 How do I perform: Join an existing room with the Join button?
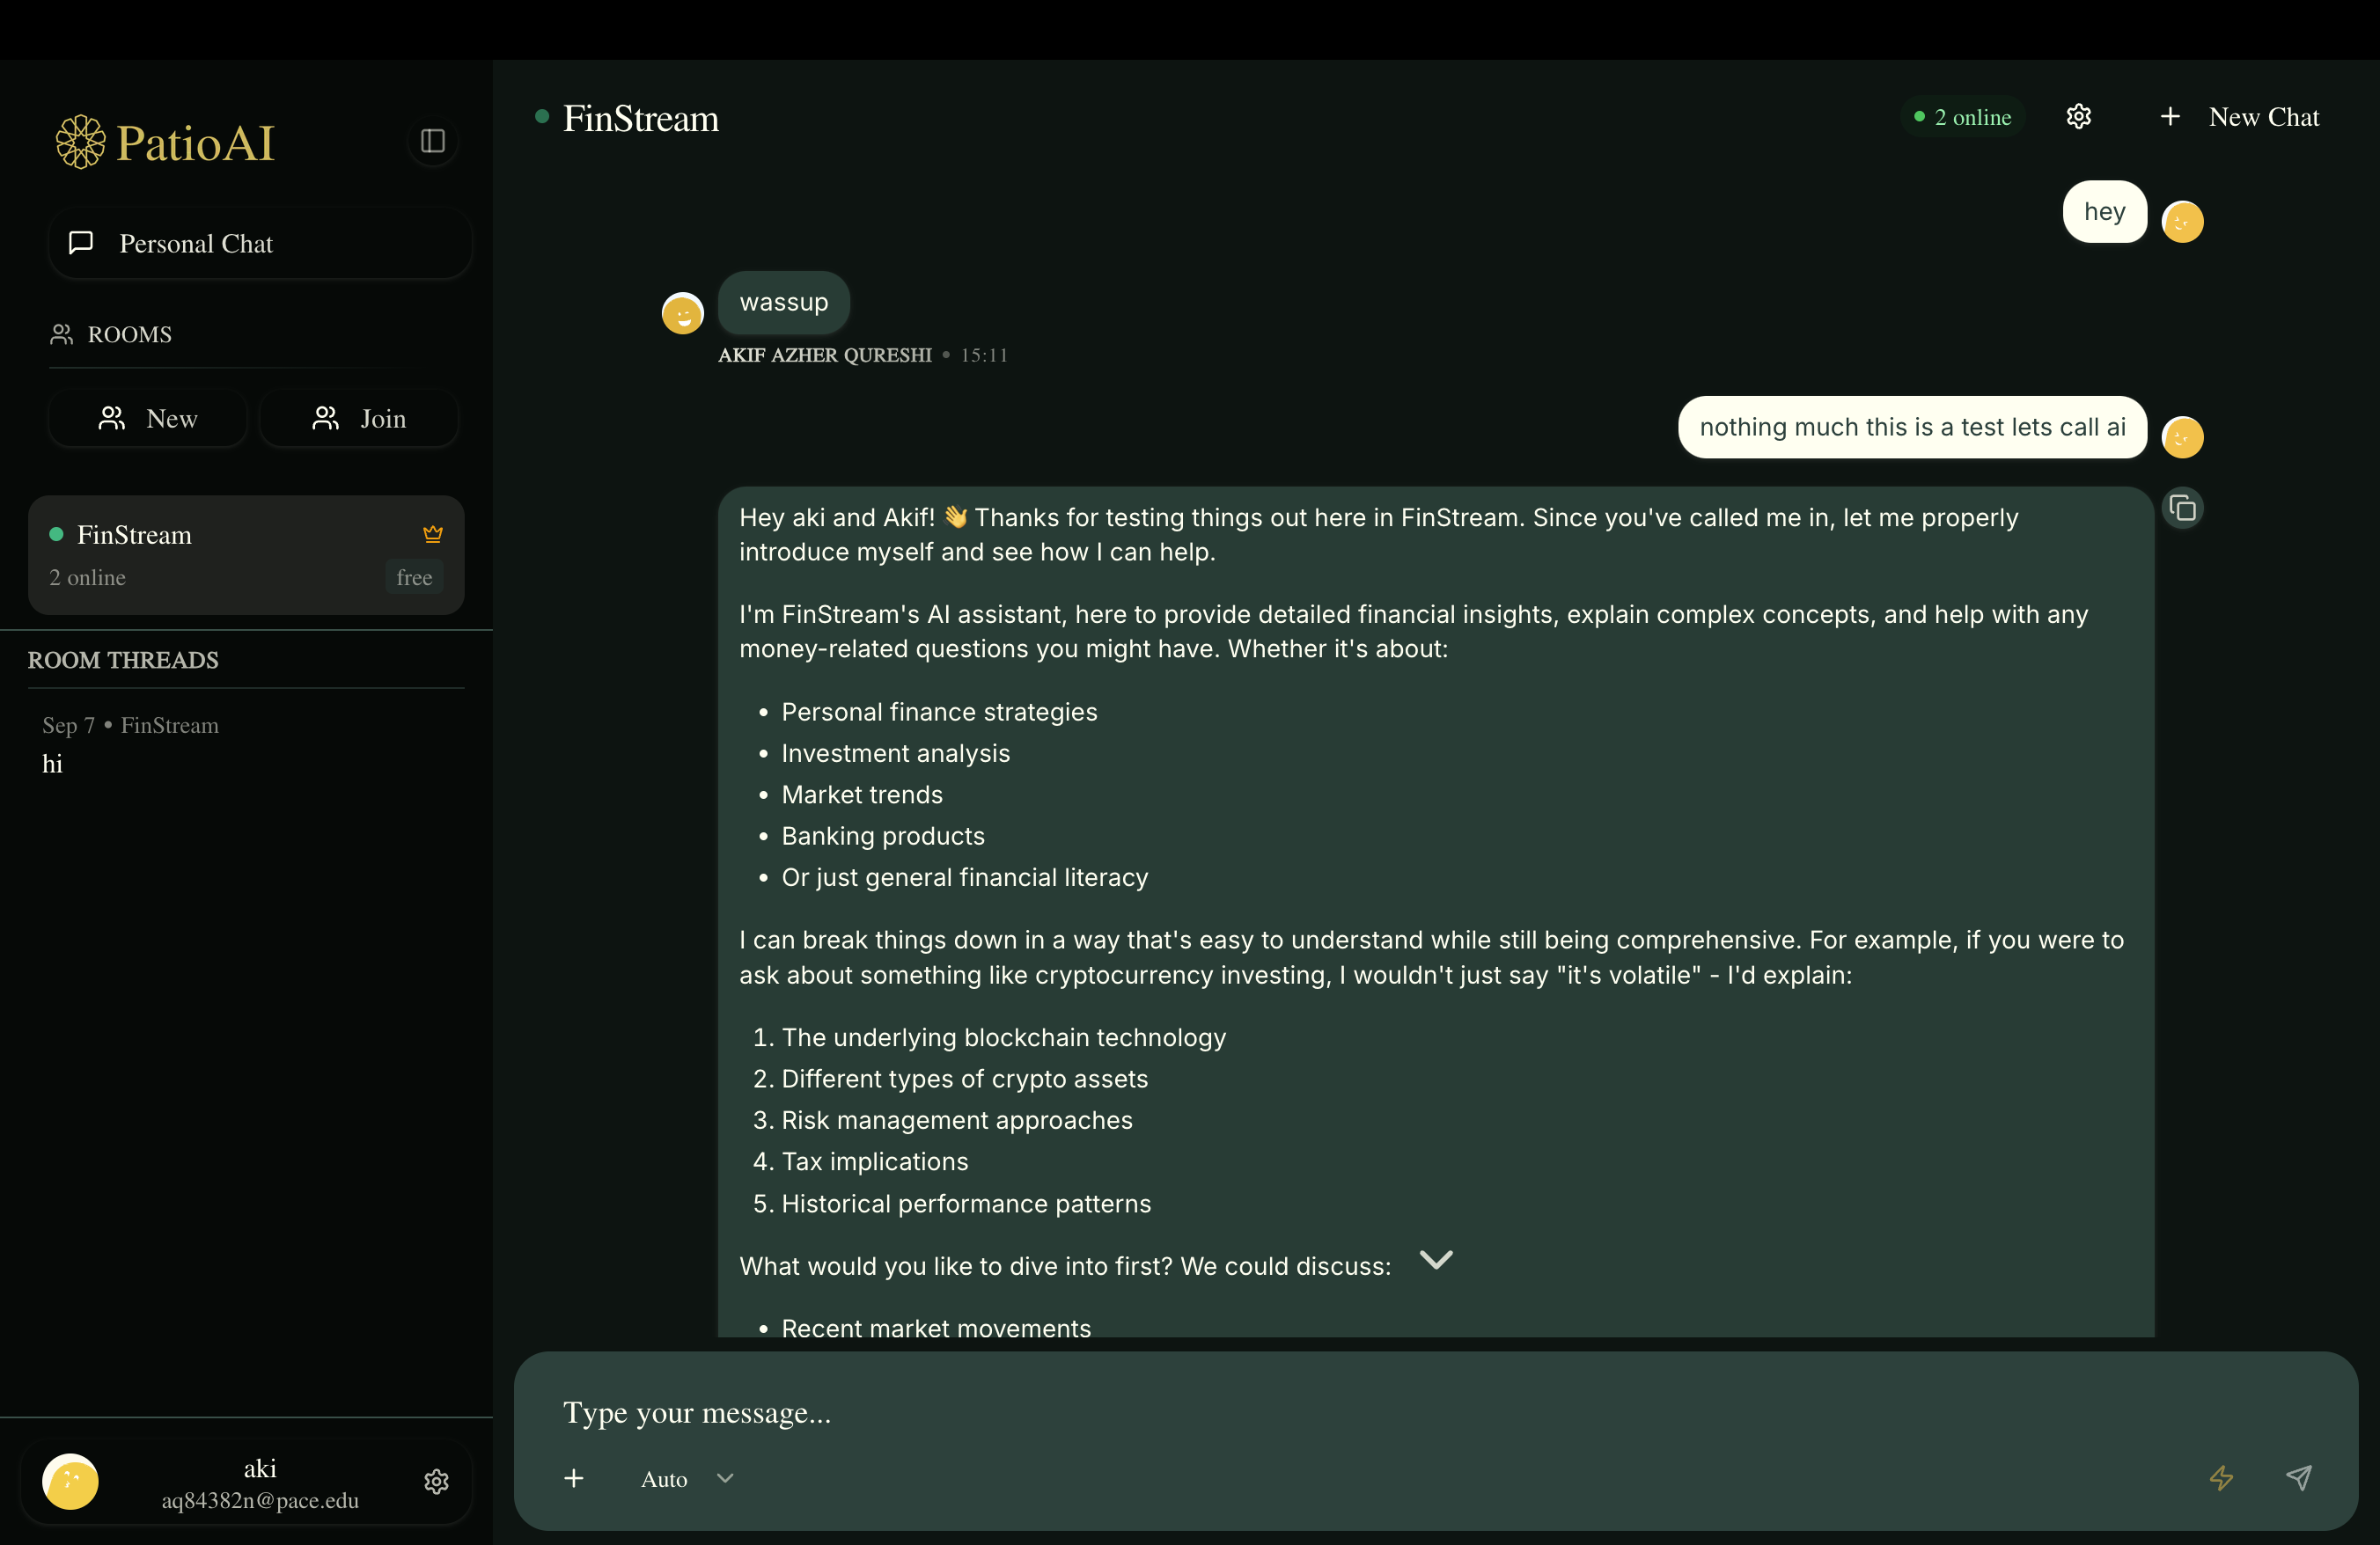[359, 418]
